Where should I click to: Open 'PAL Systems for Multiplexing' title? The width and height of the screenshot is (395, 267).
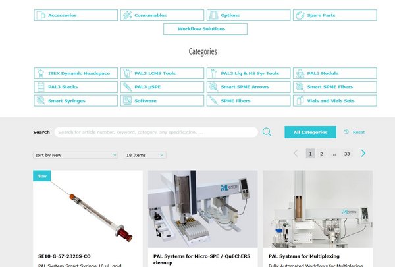(x=303, y=256)
